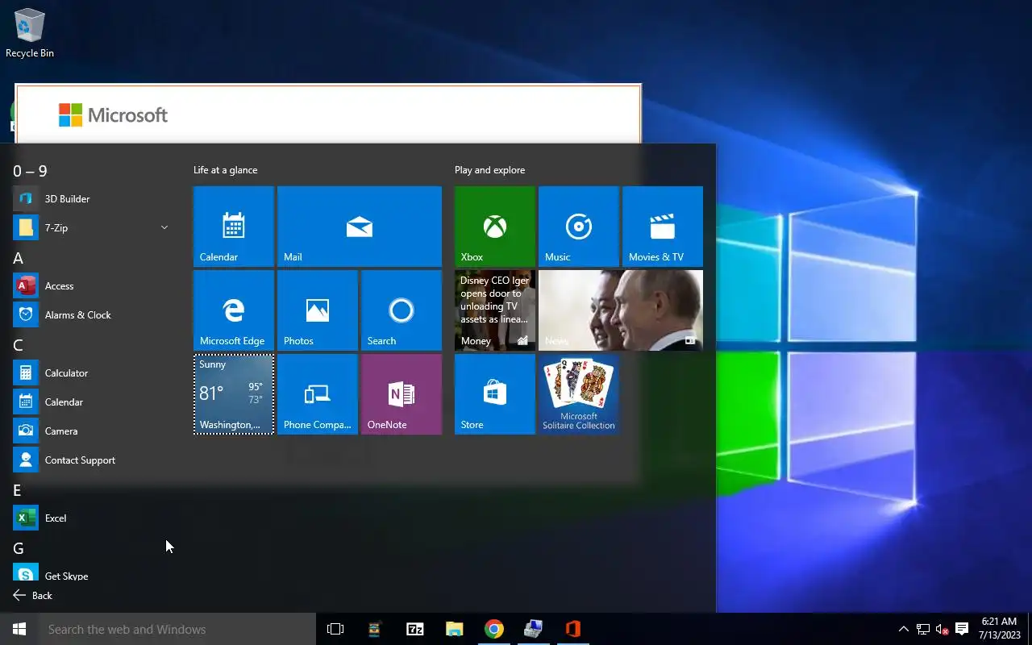Launch the OneNote tile
Image resolution: width=1032 pixels, height=645 pixels.
[x=402, y=394]
